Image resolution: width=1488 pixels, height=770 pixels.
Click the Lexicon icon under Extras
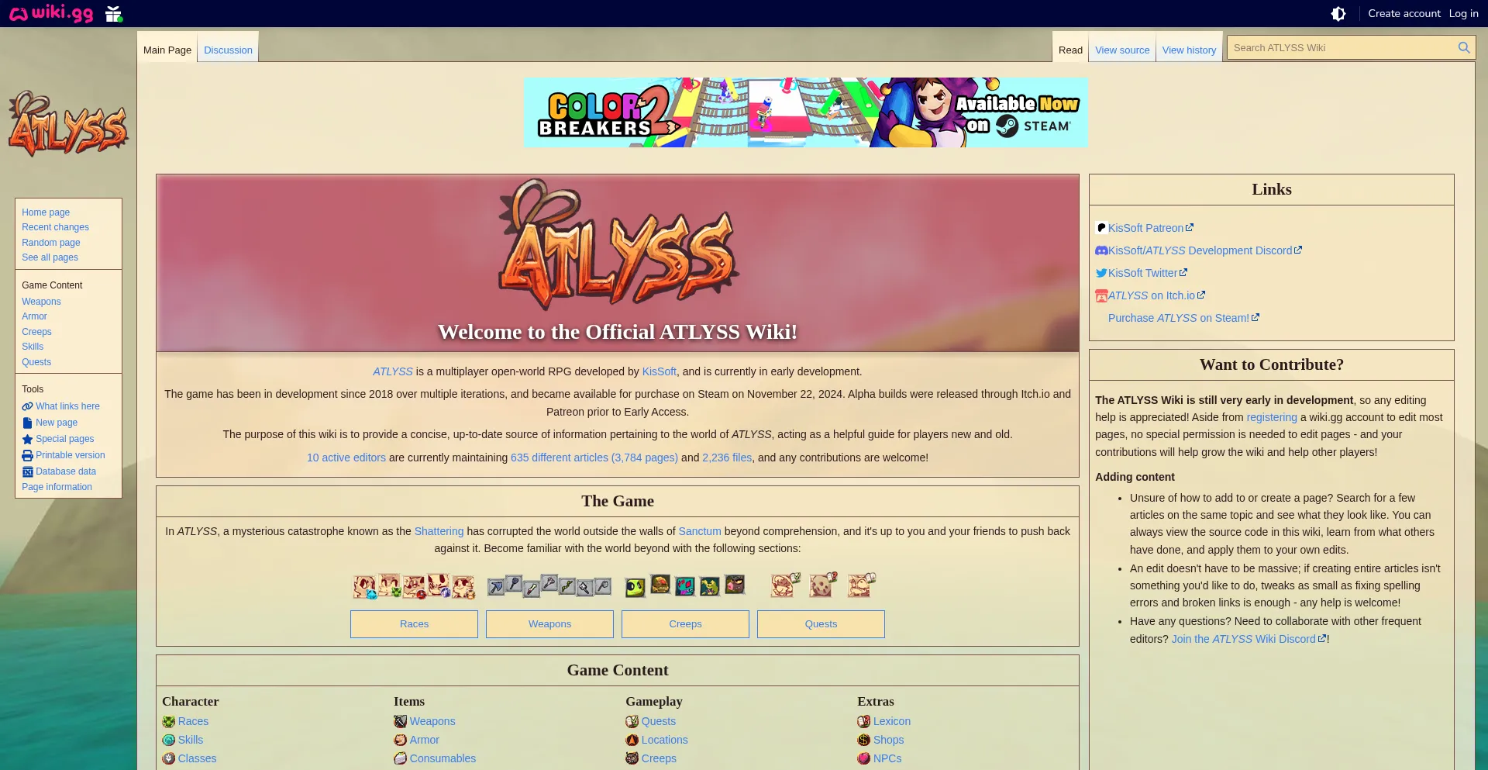863,721
